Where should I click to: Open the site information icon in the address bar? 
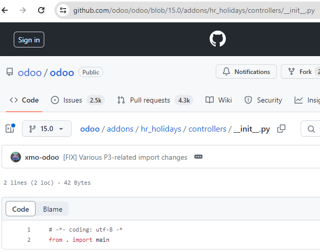point(63,10)
